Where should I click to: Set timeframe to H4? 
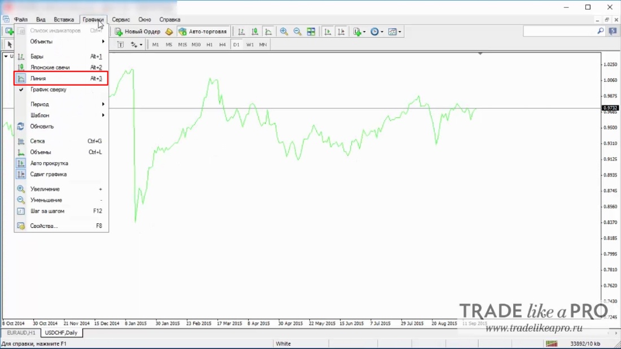222,45
